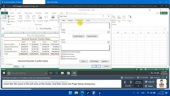
Task: Click the Task View icon in simulated taskbar
Action: click(x=51, y=73)
